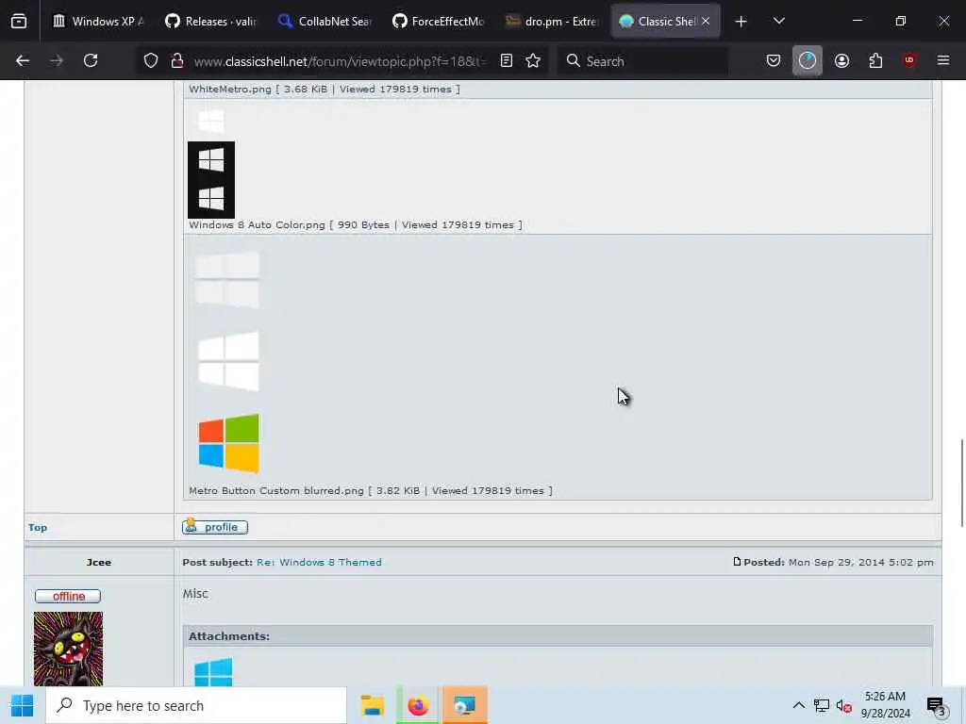This screenshot has height=724, width=966.
Task: Click Jcee's cat avatar image
Action: point(68,649)
